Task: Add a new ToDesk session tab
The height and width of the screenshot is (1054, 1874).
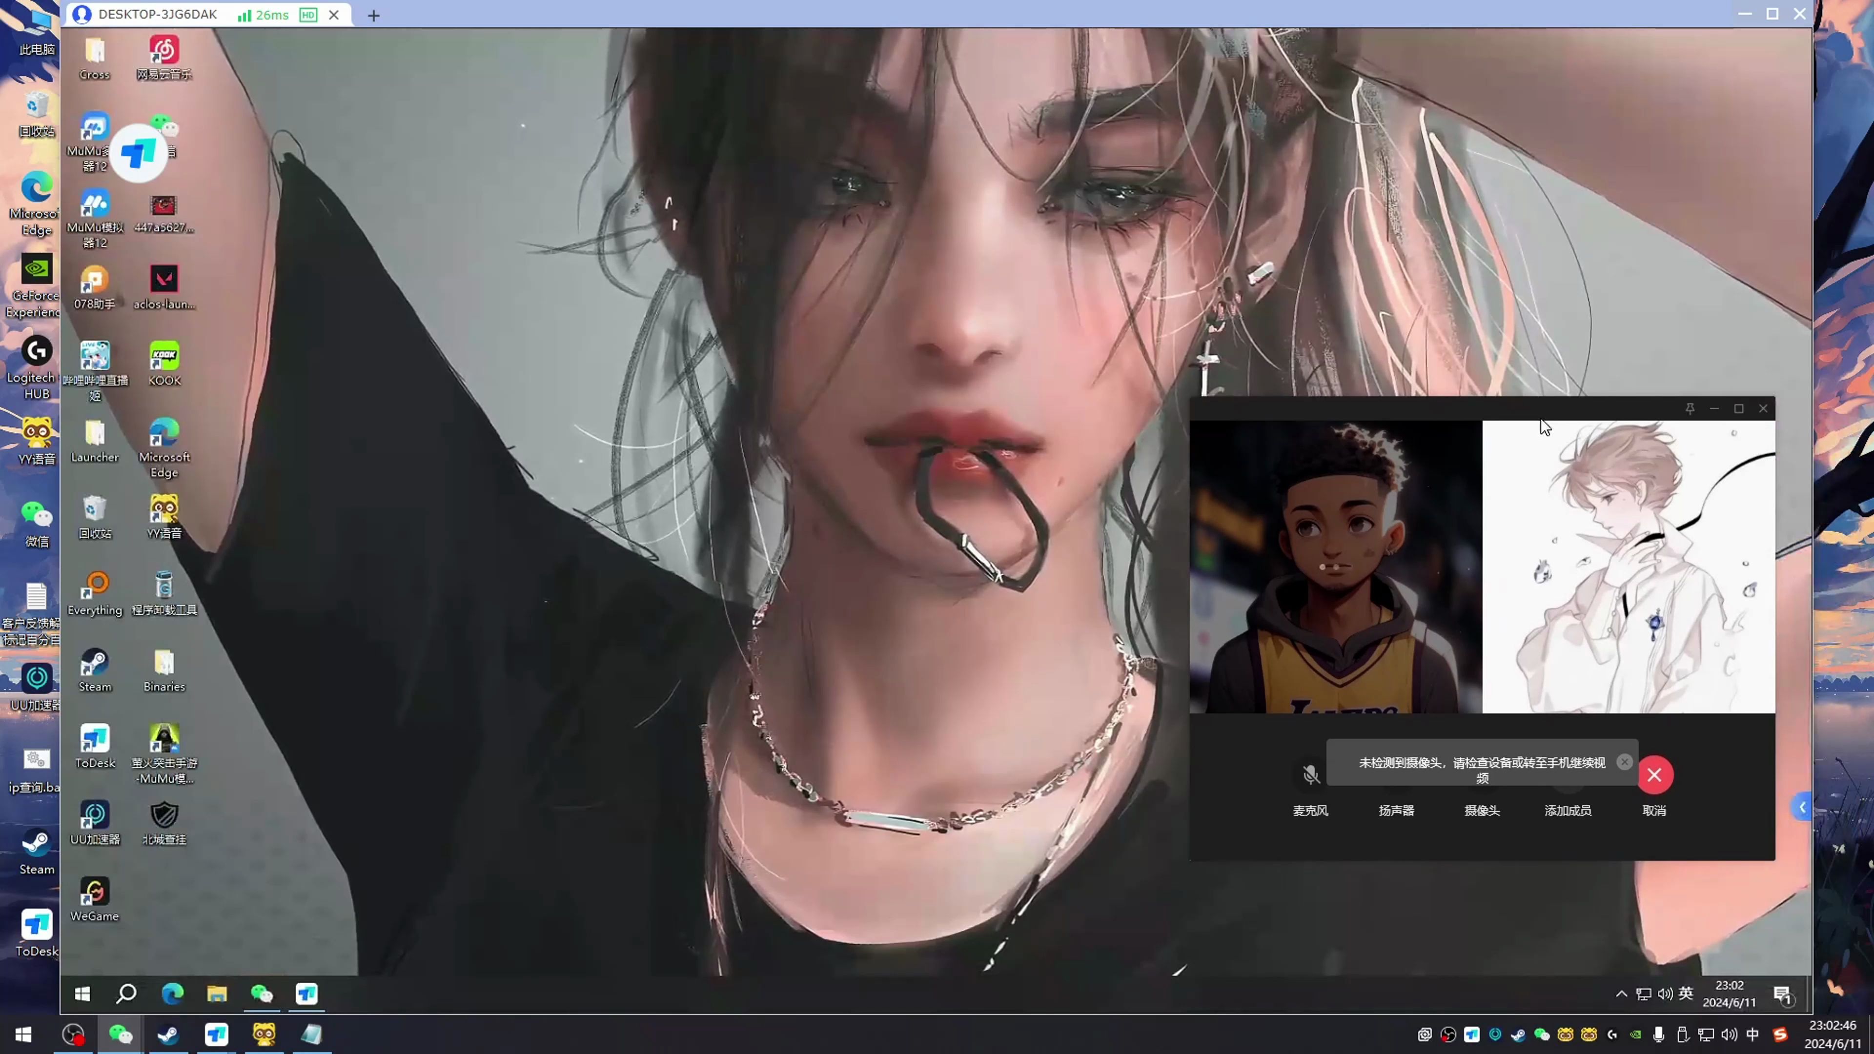Action: coord(373,15)
